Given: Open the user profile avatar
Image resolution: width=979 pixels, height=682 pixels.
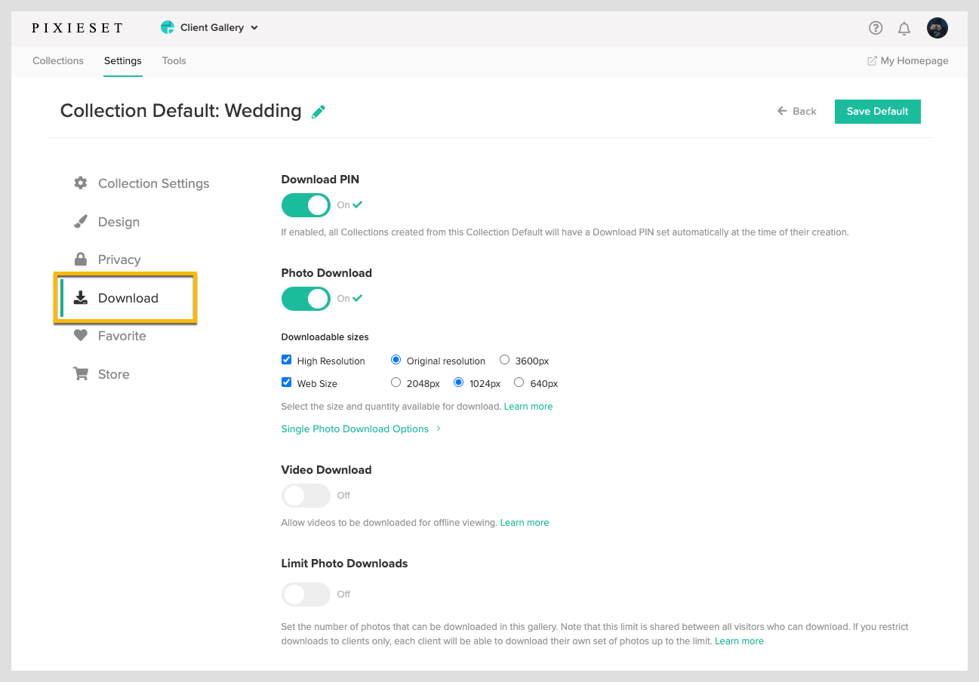Looking at the screenshot, I should click(x=937, y=28).
